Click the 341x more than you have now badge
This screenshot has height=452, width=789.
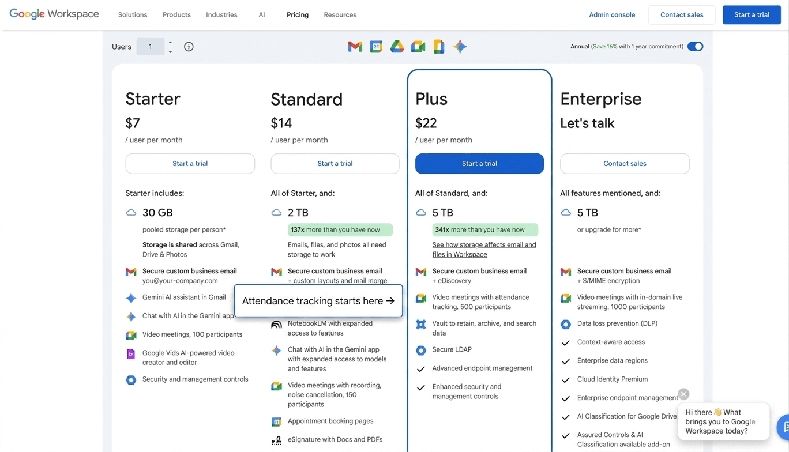pyautogui.click(x=485, y=230)
